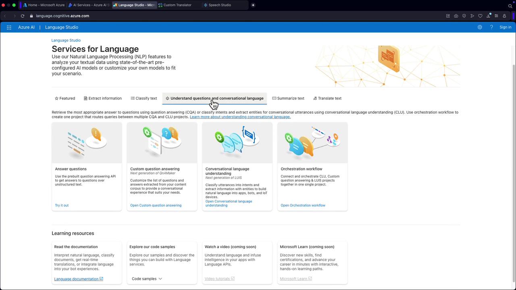Click Try it out under Answer questions
This screenshot has height=290, width=516.
click(x=62, y=205)
